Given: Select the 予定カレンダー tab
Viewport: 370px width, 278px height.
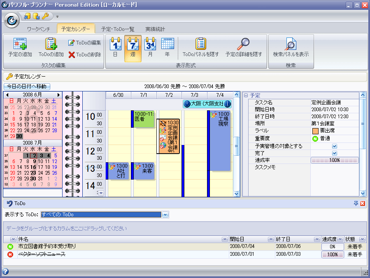Looking at the screenshot, I should pos(75,29).
